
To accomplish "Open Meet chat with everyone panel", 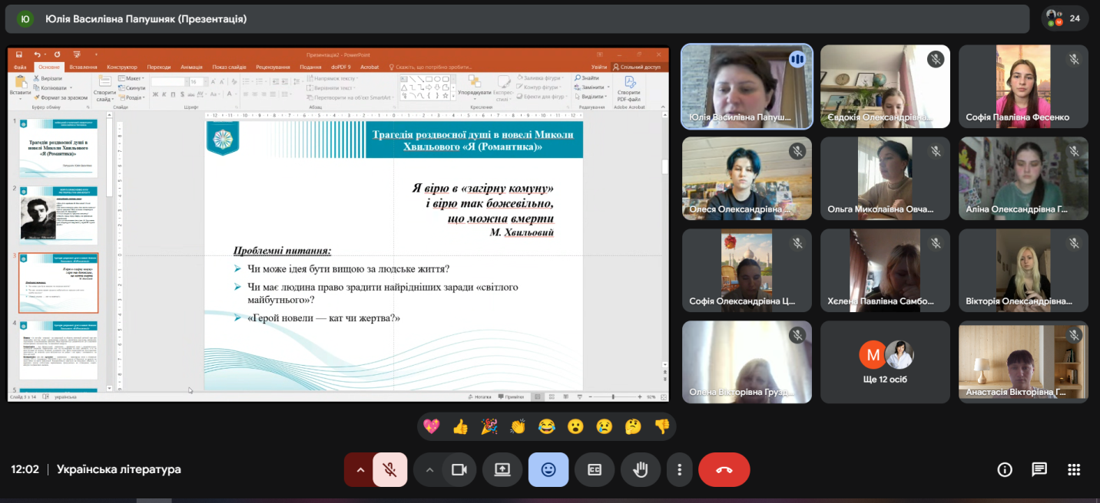I will tap(1039, 469).
